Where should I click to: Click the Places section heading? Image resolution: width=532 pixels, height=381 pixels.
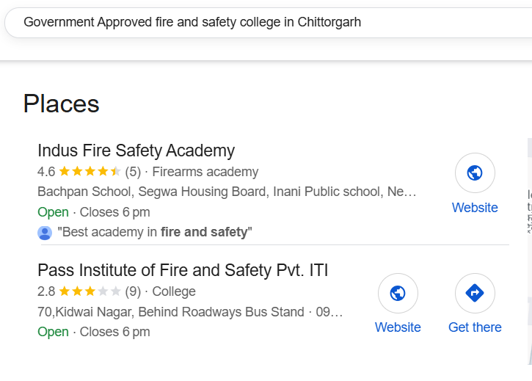(x=61, y=104)
